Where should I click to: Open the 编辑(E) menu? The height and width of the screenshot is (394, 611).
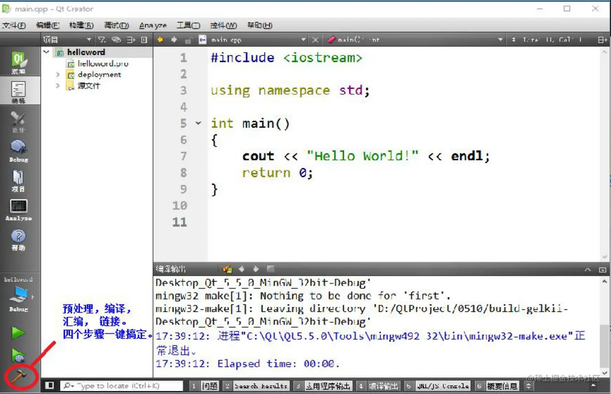pos(48,25)
